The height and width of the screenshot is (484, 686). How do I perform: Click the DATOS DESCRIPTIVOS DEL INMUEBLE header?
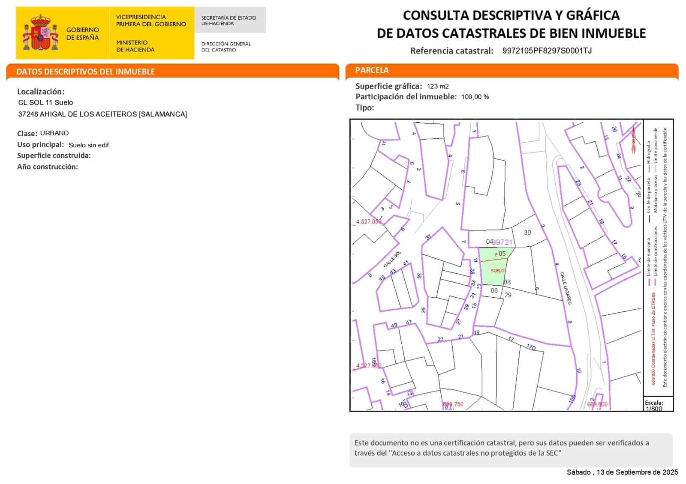pyautogui.click(x=86, y=72)
